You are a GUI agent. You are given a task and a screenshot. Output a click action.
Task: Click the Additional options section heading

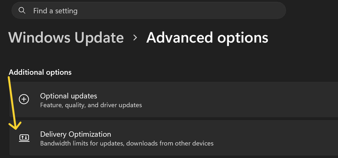click(40, 72)
